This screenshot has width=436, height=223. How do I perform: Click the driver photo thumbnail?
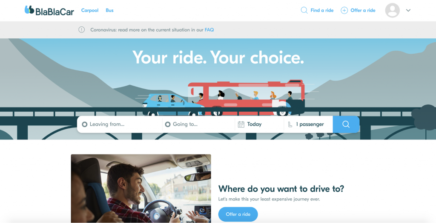141,188
